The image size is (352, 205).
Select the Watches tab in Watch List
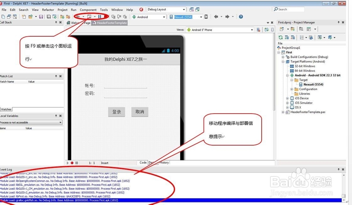pyautogui.click(x=6, y=109)
